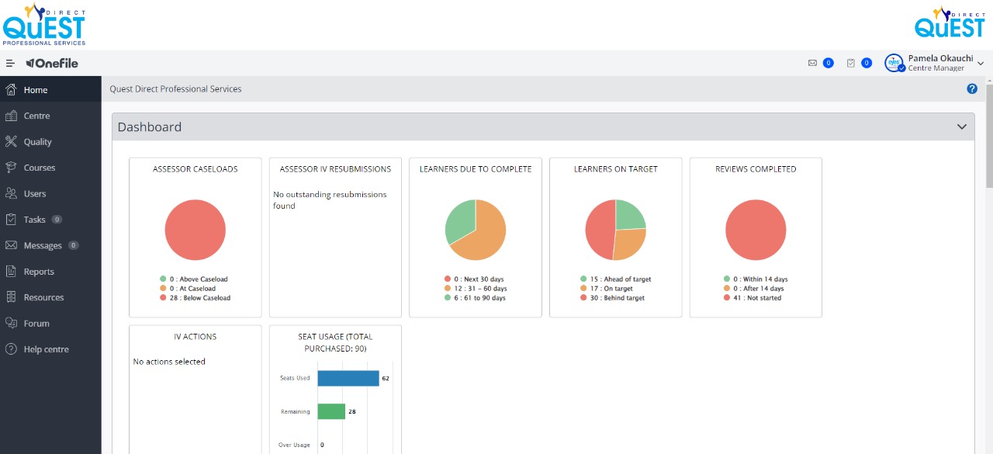Click the Quest Direct logo top right
This screenshot has height=454, width=993.
click(950, 22)
